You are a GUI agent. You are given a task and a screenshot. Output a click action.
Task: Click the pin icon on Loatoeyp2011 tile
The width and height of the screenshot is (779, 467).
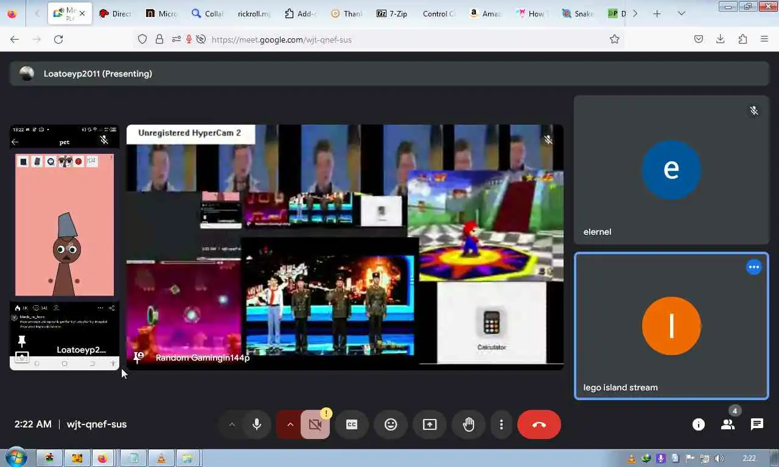(x=22, y=341)
